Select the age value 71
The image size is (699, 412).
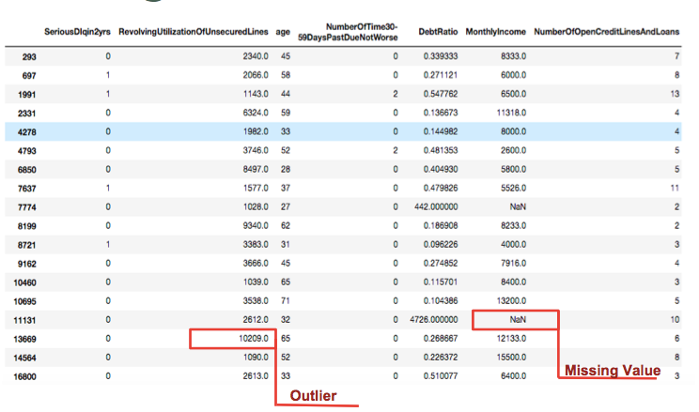point(286,300)
